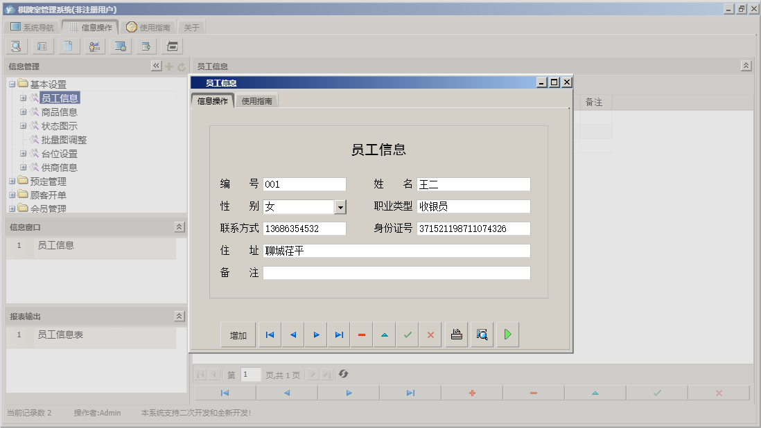Open print preview via the magnifier icon

481,334
